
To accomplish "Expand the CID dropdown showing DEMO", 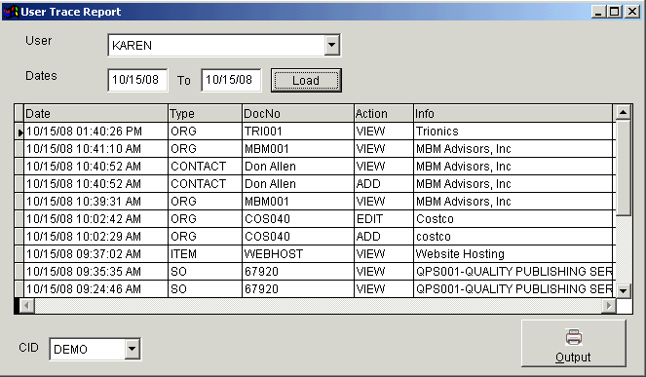I will coord(132,349).
